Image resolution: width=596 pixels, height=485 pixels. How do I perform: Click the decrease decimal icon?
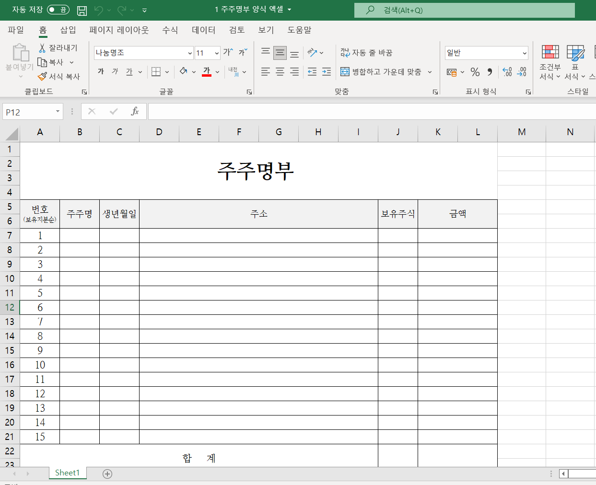click(x=522, y=72)
